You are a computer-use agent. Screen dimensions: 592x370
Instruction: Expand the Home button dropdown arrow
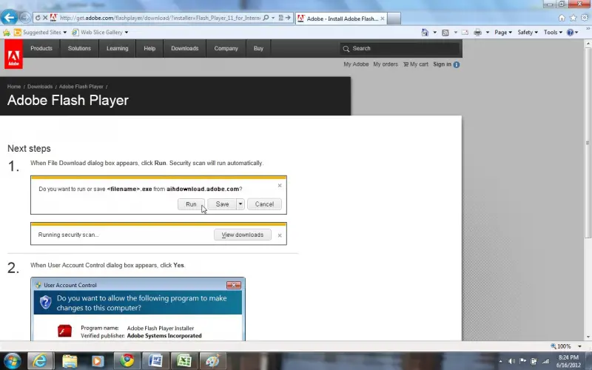434,33
